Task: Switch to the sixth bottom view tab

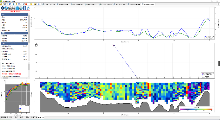Action: pos(34,117)
